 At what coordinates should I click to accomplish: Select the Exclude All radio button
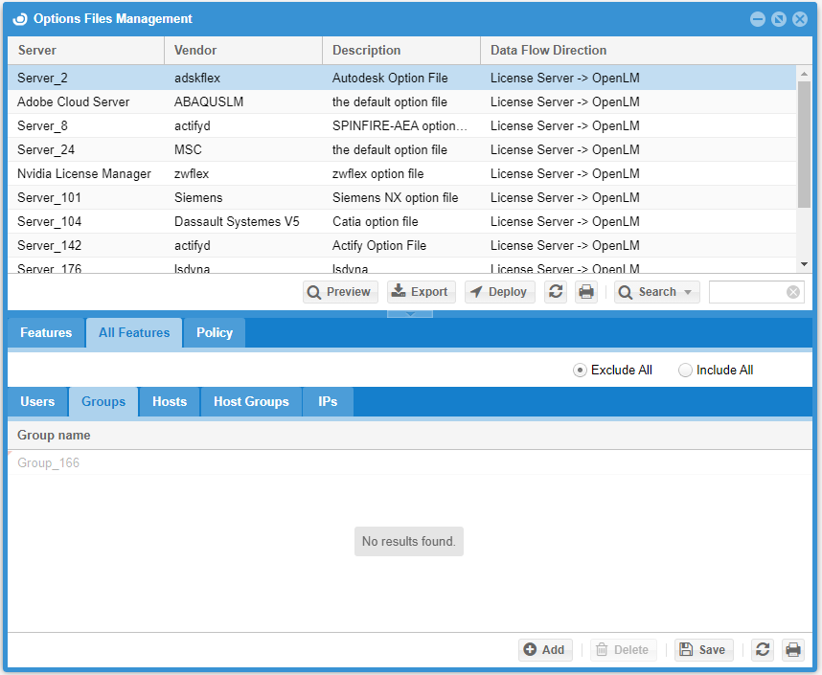tap(582, 370)
